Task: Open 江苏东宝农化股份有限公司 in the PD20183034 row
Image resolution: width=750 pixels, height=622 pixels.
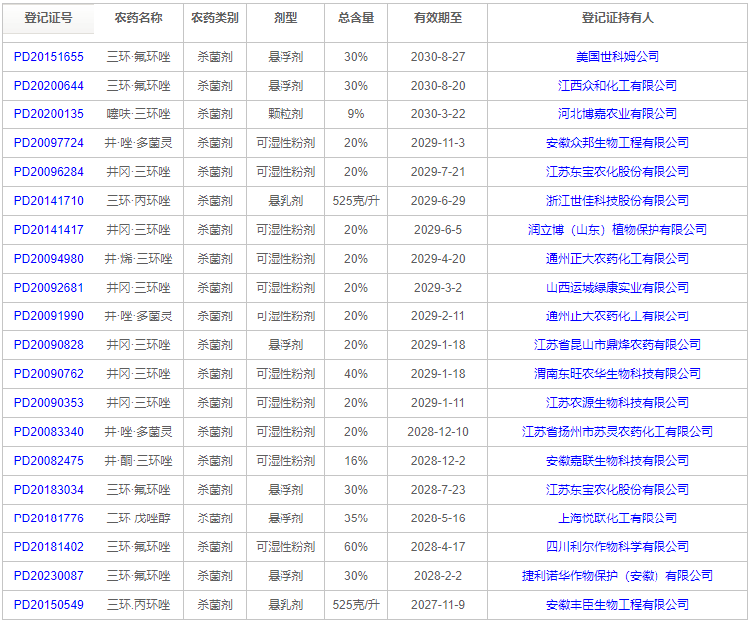Action: pos(618,490)
